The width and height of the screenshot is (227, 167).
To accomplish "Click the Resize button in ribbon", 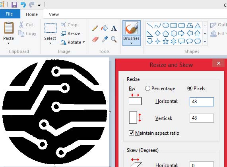I will [x=70, y=33].
